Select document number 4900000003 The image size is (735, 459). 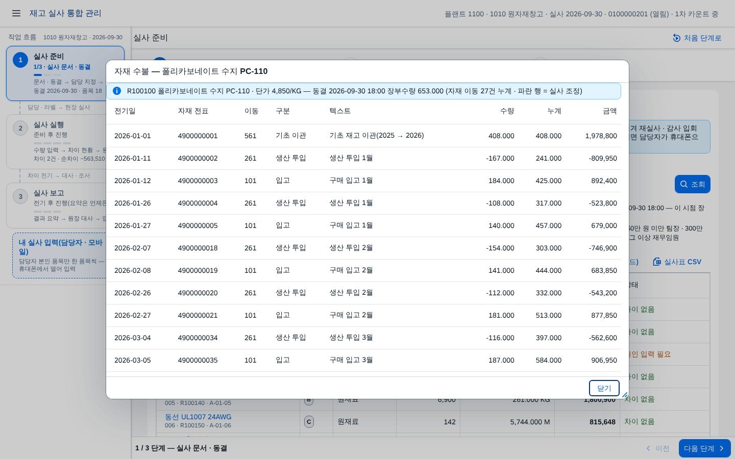[198, 181]
